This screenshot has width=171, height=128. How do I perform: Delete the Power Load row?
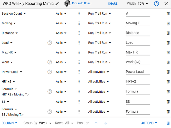pos(168,72)
